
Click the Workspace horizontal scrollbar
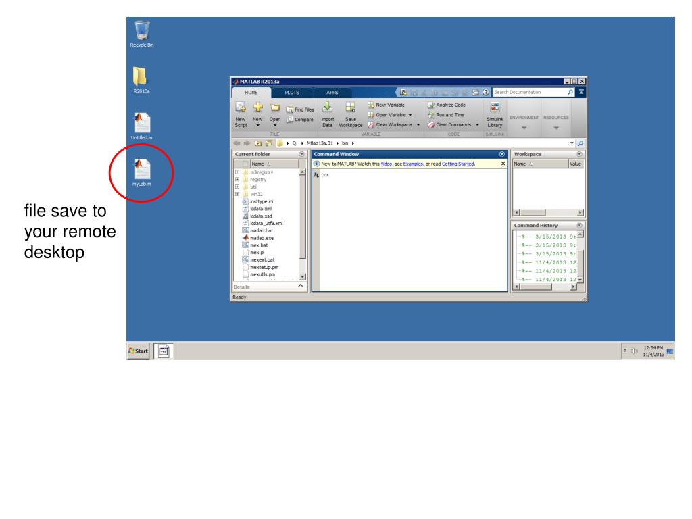(548, 213)
